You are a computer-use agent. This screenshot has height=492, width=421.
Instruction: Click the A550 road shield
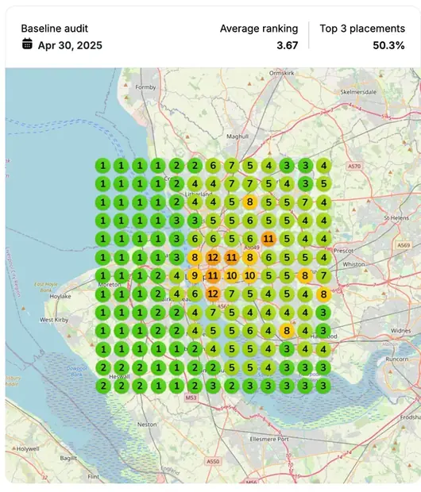213,461
